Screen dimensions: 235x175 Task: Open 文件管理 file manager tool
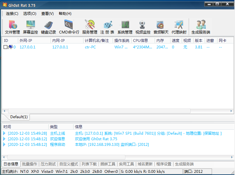[12, 27]
